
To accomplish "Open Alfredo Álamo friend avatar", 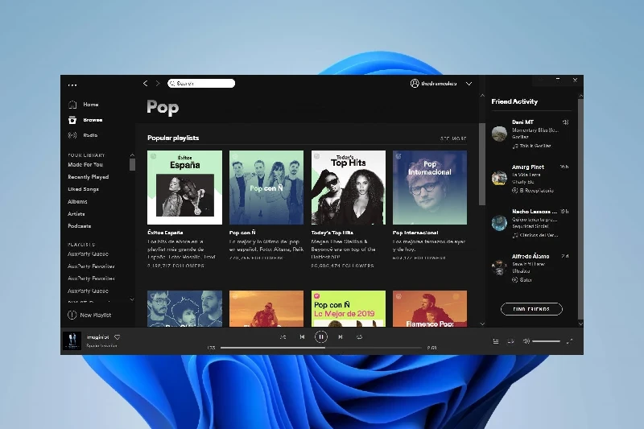I will point(499,268).
